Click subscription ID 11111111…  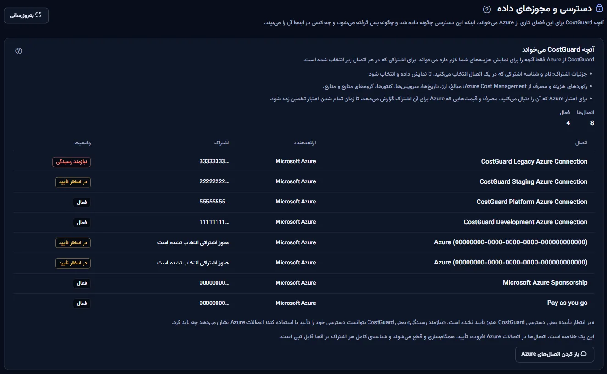pos(214,222)
